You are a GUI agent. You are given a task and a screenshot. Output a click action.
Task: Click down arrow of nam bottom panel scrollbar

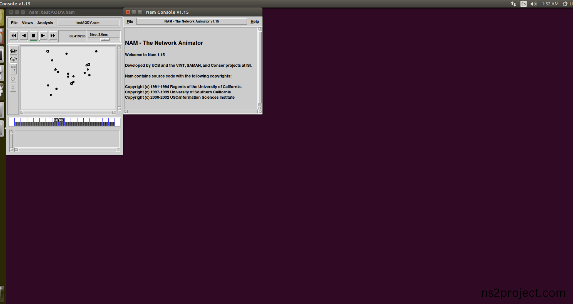point(11,150)
